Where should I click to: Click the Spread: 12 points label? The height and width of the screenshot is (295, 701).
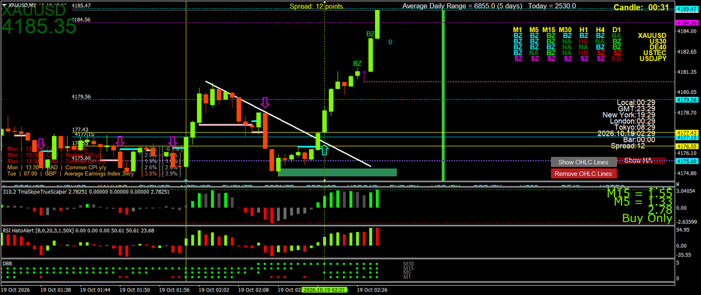point(316,6)
